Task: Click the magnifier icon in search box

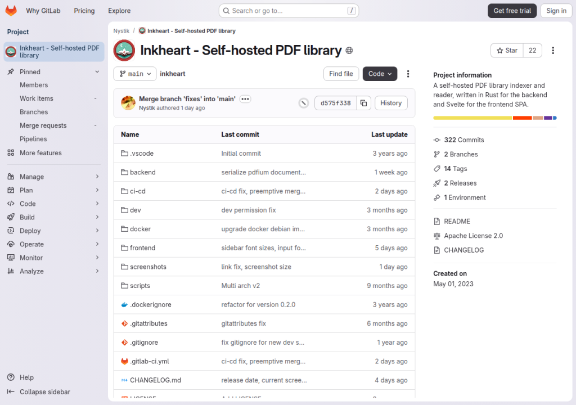Action: click(x=226, y=11)
